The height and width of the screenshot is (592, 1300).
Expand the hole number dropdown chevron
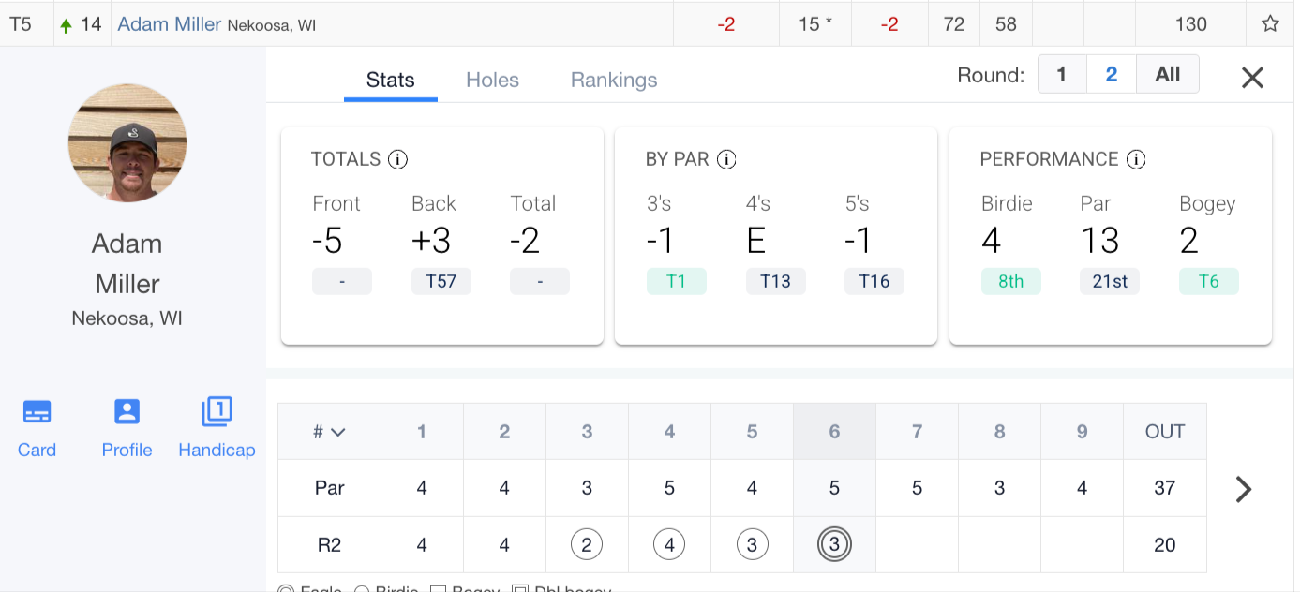click(x=337, y=432)
